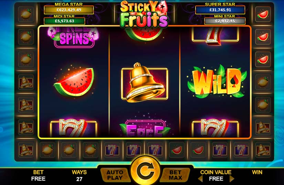
Task: Start Auto Play mode
Action: click(x=115, y=175)
